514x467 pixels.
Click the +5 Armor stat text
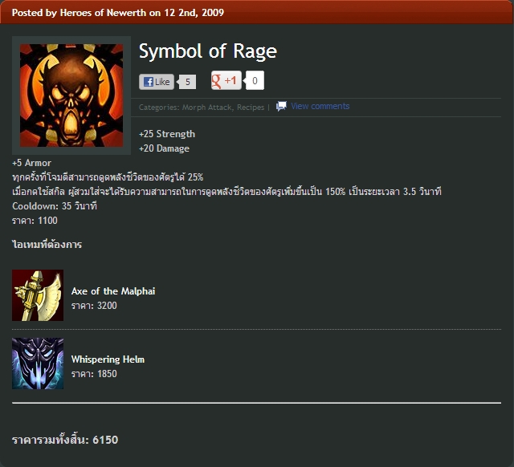point(32,163)
